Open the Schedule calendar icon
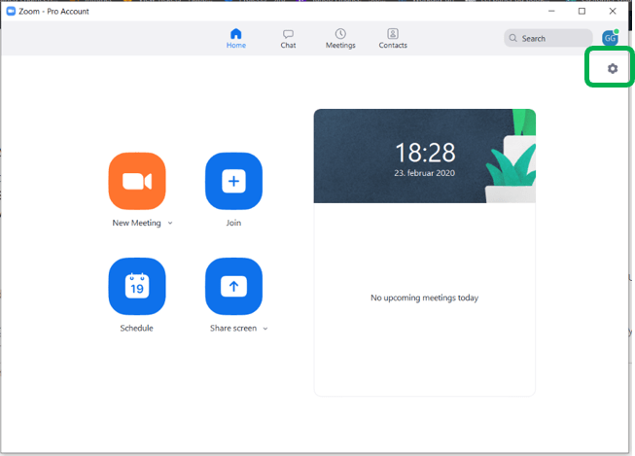This screenshot has width=635, height=456. tap(136, 287)
